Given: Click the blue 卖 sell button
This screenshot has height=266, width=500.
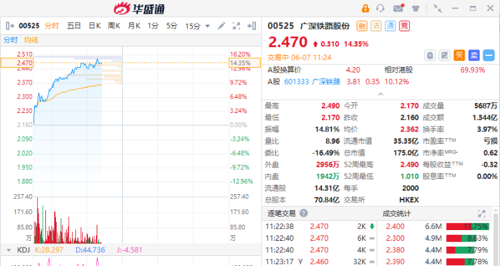Looking at the screenshot, I should click(x=474, y=55).
